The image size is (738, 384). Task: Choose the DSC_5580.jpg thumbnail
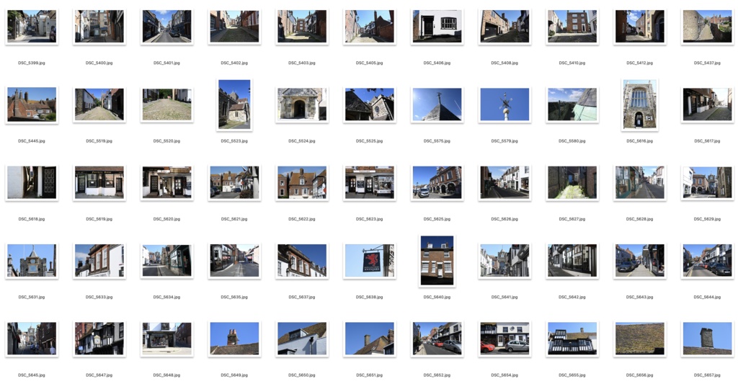coord(572,104)
